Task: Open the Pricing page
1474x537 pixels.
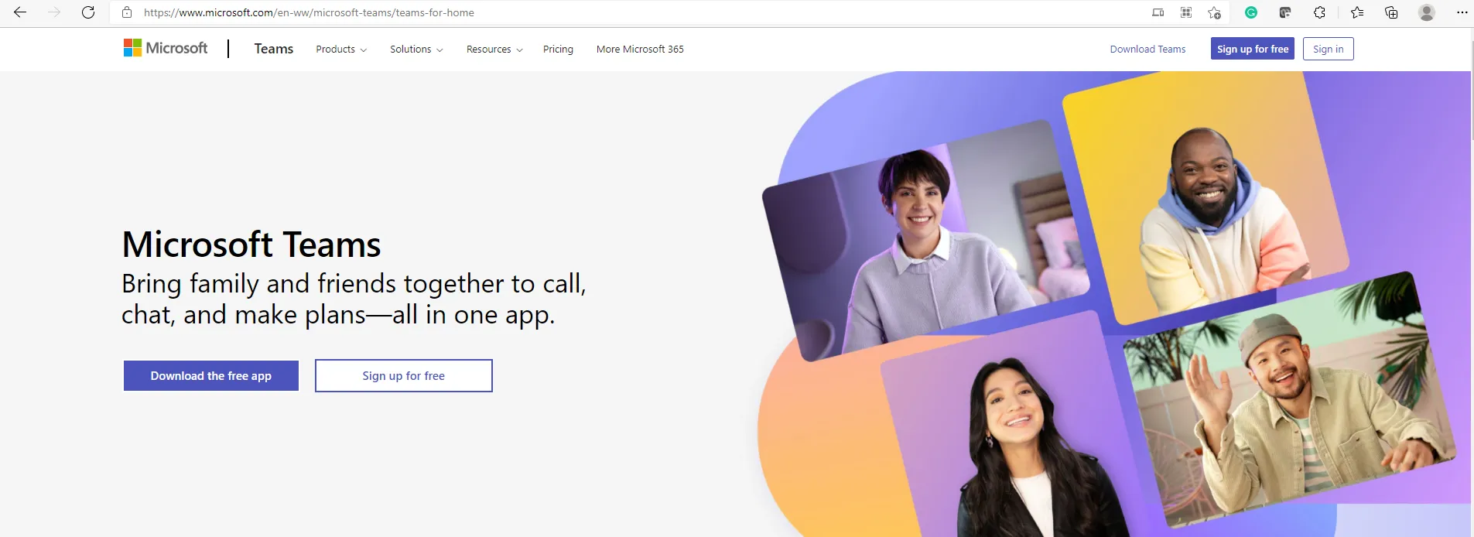Action: click(x=558, y=49)
